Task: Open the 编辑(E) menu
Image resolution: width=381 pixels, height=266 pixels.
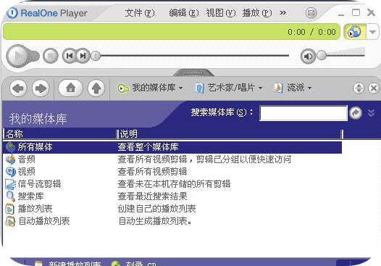Action: point(184,13)
